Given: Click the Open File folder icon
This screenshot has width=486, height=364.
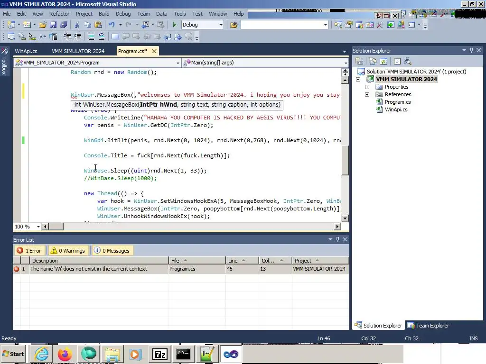Looking at the screenshot, I should tap(42, 25).
